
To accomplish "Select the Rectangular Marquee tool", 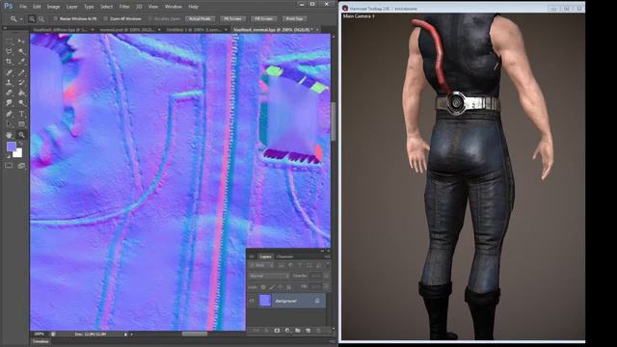I will 9,40.
